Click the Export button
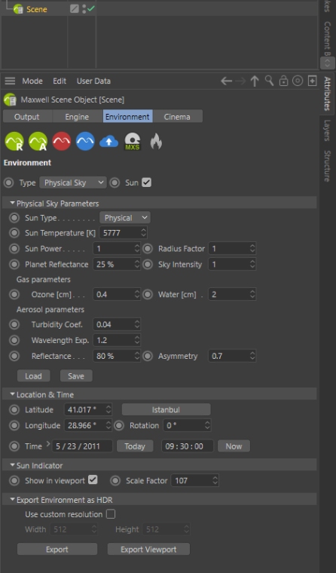This screenshot has width=336, height=573. [57, 549]
